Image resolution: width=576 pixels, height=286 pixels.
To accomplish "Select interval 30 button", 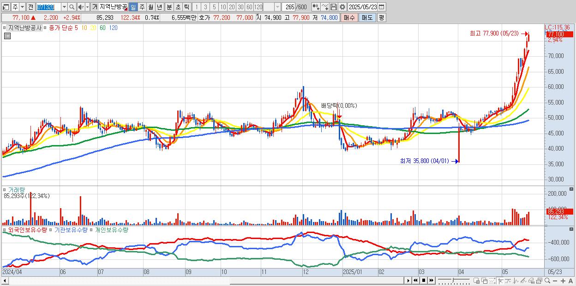I will 241,7.
